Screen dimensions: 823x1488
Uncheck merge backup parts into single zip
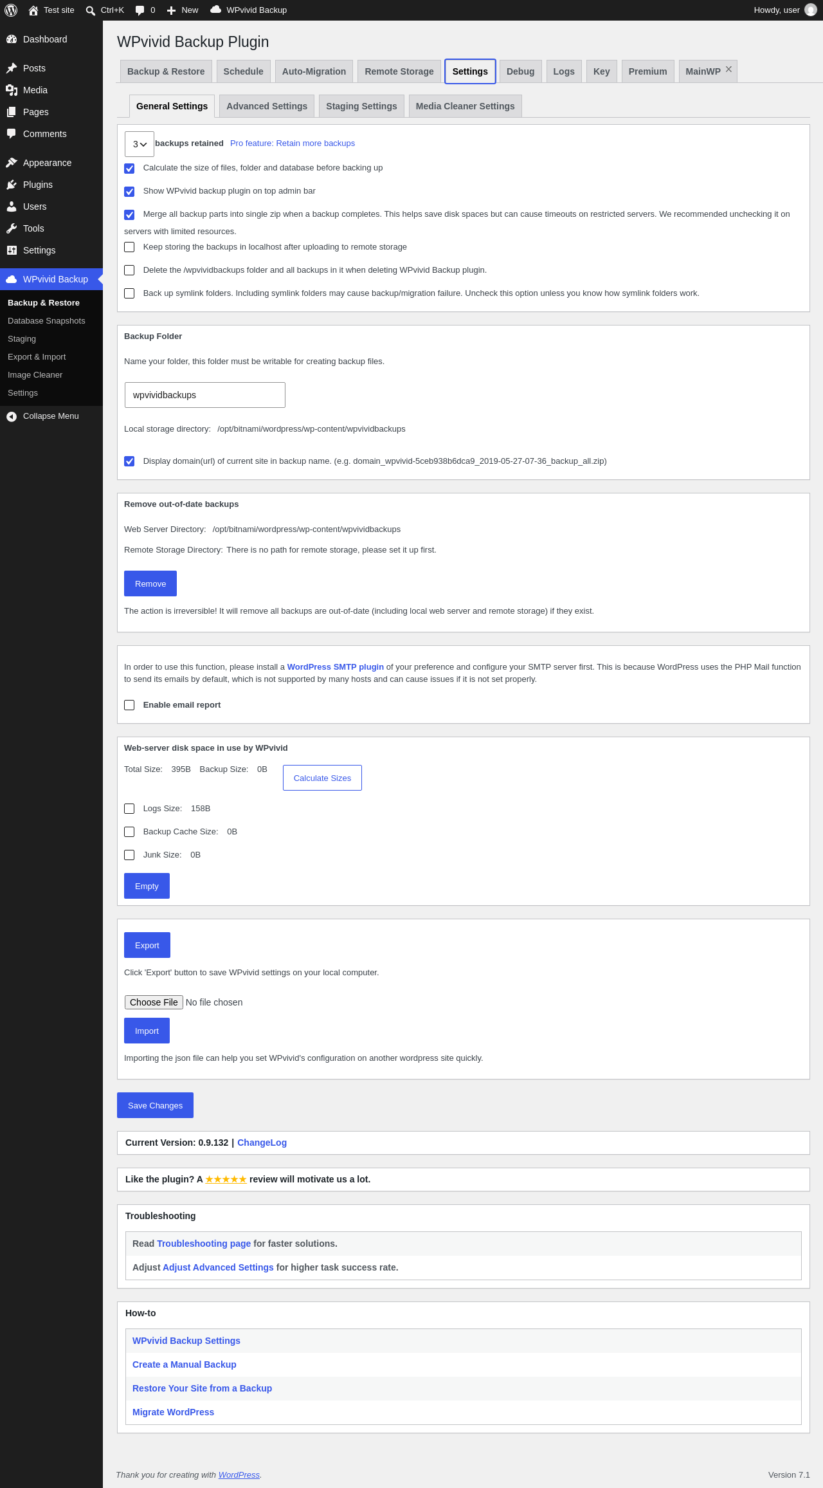click(x=129, y=215)
